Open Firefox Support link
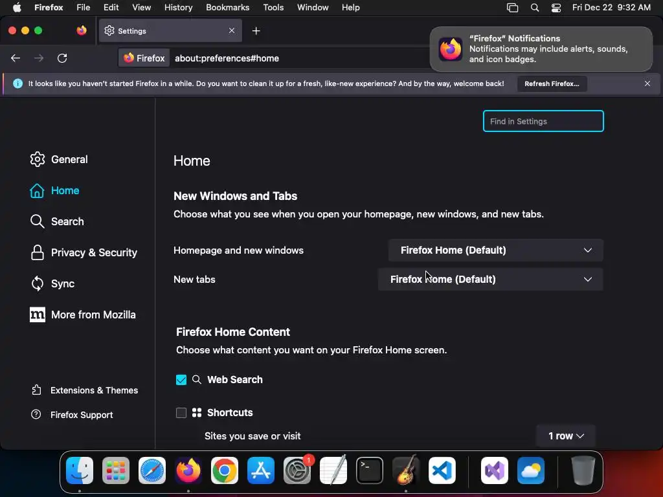Screen dimensions: 663x497 pyautogui.click(x=72, y=415)
